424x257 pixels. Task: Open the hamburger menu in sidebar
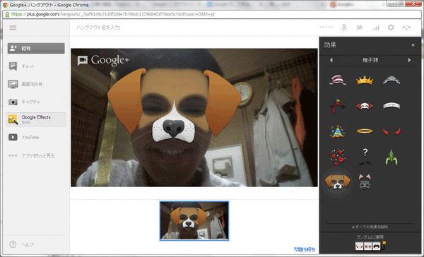click(x=13, y=28)
